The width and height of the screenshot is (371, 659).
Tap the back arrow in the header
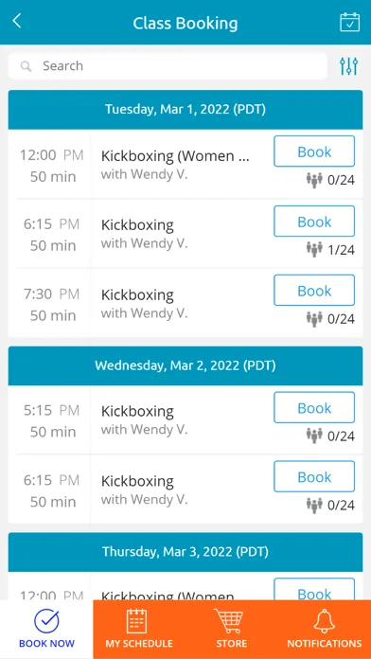(17, 21)
